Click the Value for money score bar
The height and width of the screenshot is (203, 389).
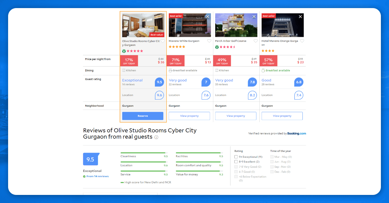point(199,171)
